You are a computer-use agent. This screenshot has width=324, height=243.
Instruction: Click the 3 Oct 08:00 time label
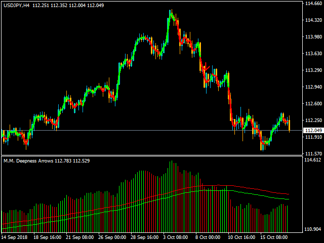coord(175,236)
